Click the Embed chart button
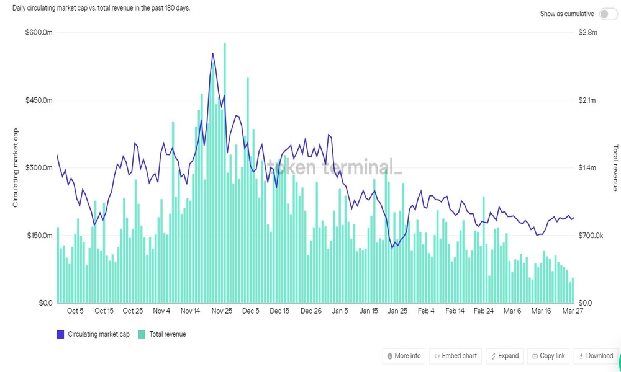 click(455, 356)
